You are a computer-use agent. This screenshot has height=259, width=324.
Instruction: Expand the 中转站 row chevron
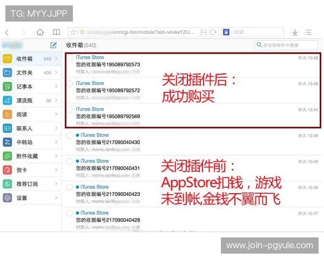coord(56,142)
